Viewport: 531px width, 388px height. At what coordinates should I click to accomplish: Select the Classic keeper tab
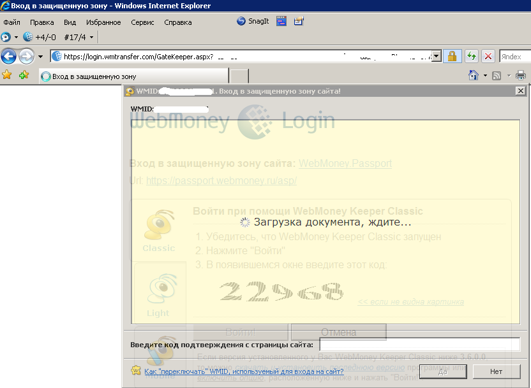[x=158, y=231]
